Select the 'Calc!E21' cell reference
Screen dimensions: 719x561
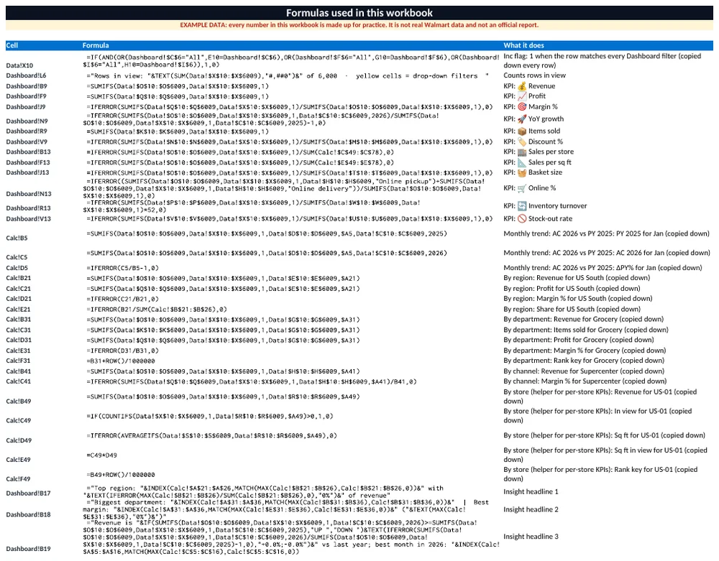coord(19,309)
